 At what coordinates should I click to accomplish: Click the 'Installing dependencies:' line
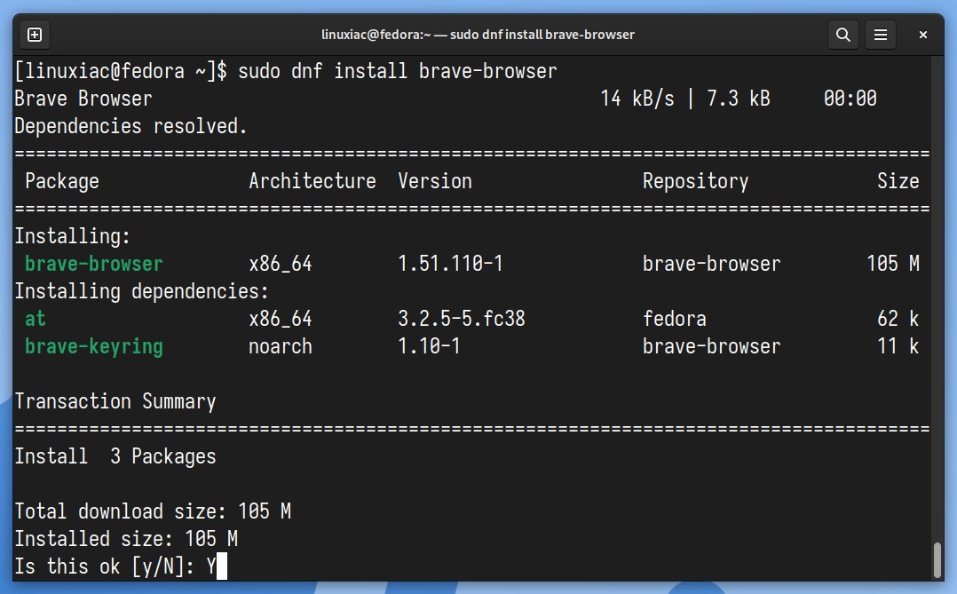[142, 291]
